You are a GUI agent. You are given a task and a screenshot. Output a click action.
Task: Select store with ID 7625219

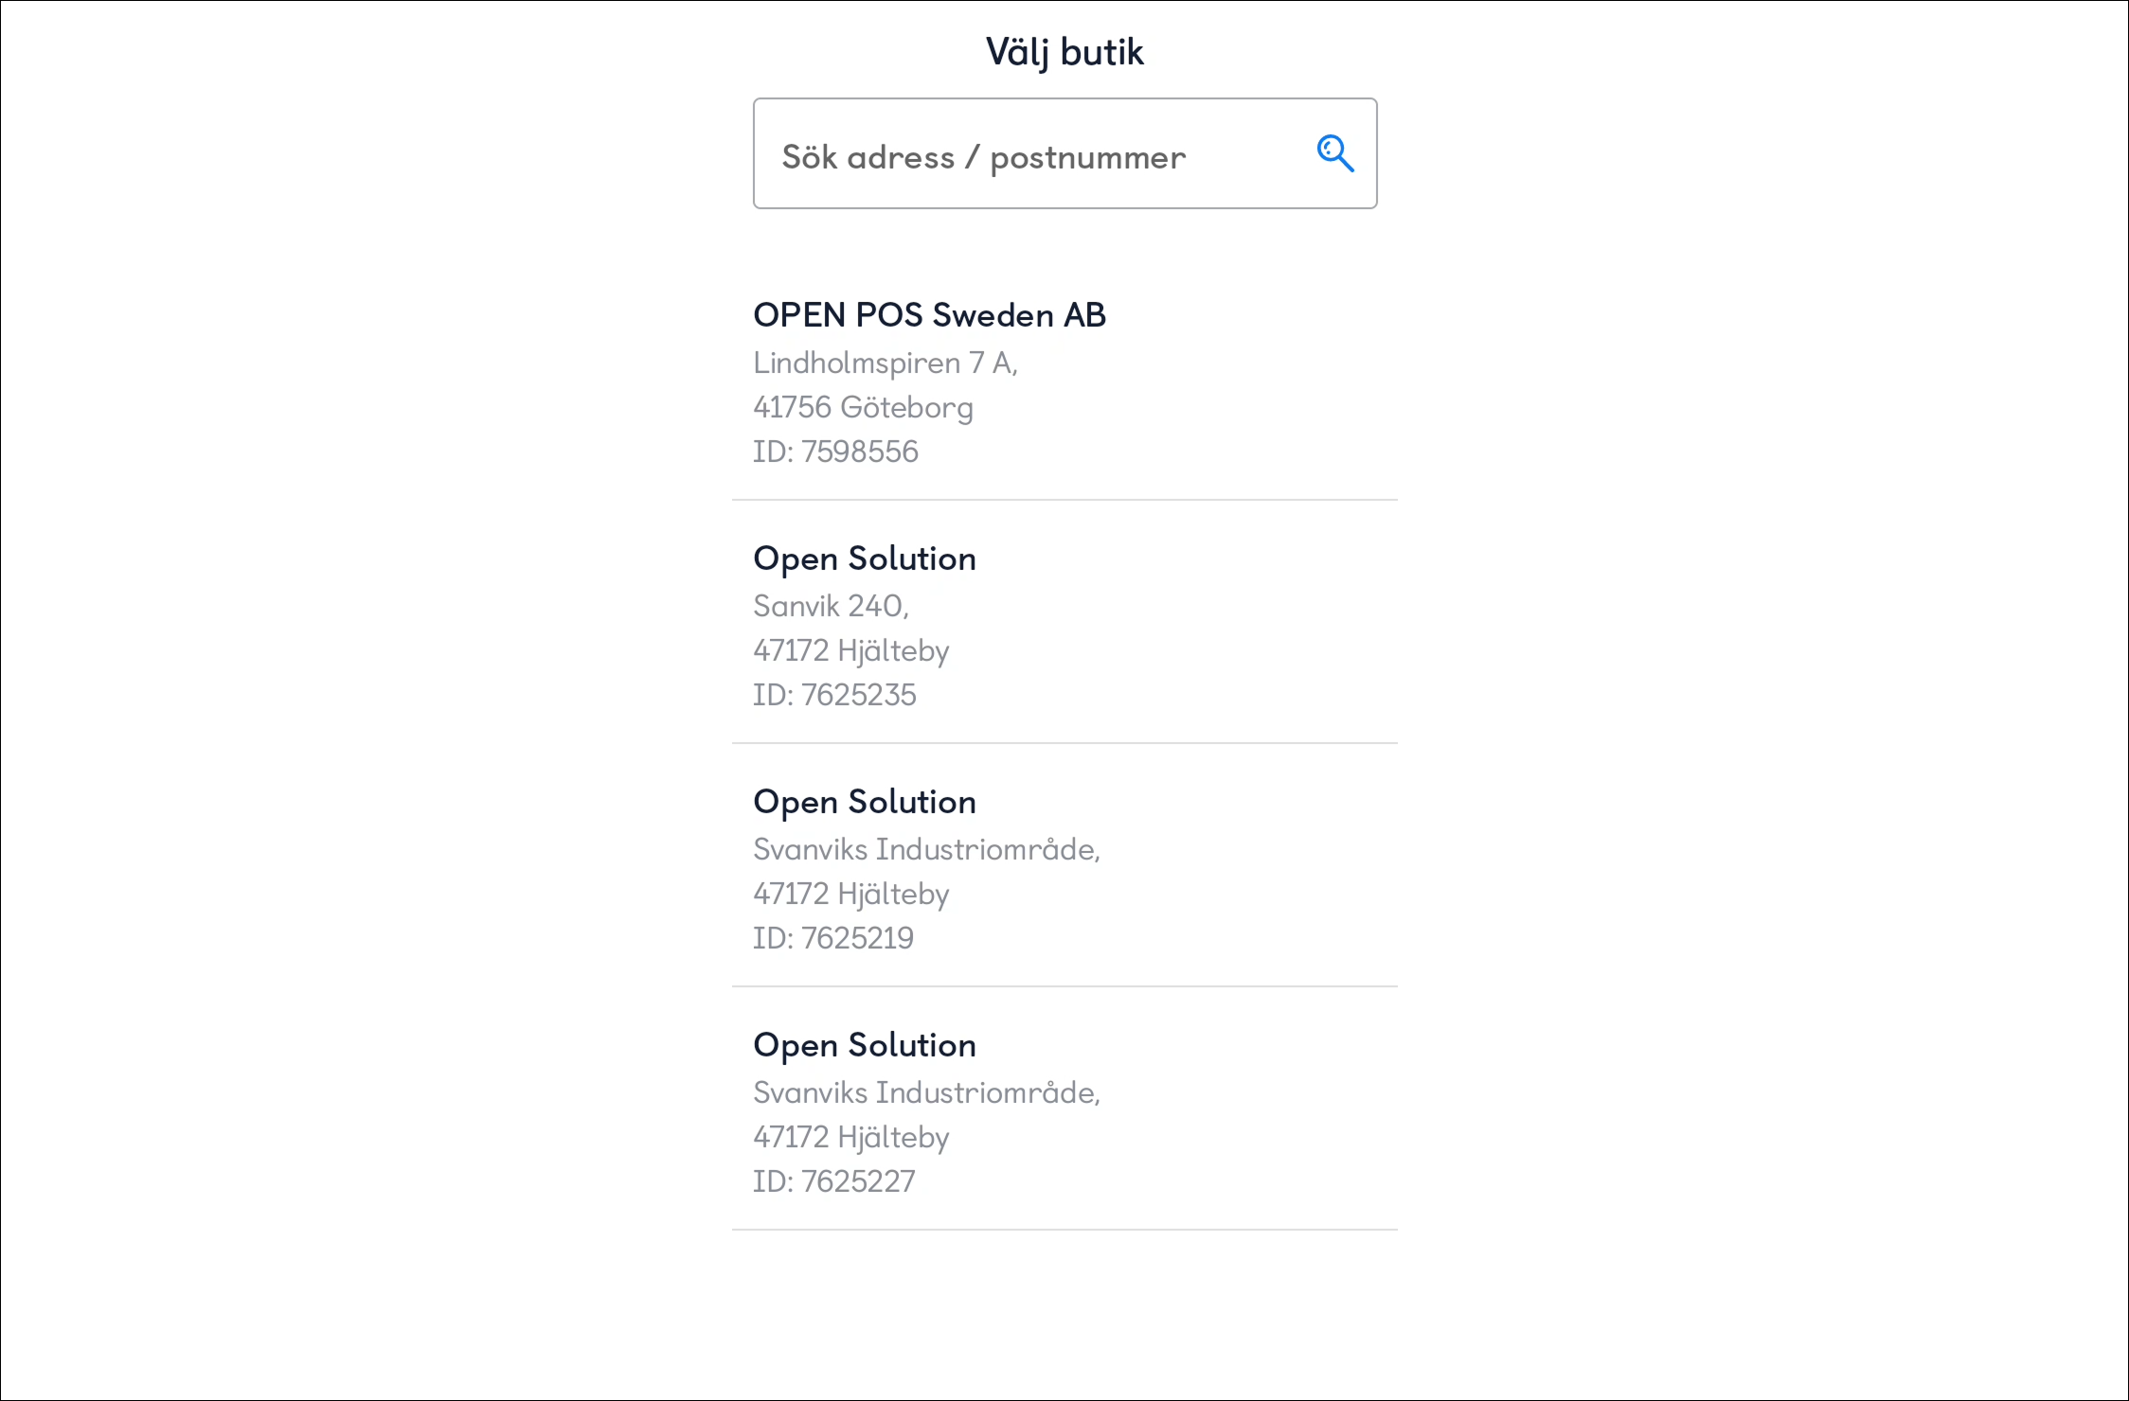pos(1064,866)
